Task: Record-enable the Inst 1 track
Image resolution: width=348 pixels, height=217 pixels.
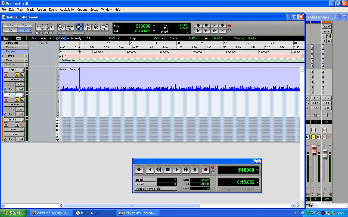Action: (x=6, y=125)
